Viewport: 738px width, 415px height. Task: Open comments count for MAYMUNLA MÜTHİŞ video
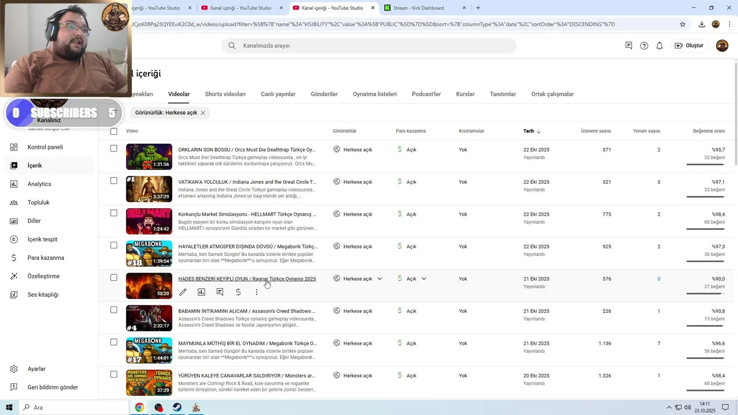pyautogui.click(x=659, y=344)
